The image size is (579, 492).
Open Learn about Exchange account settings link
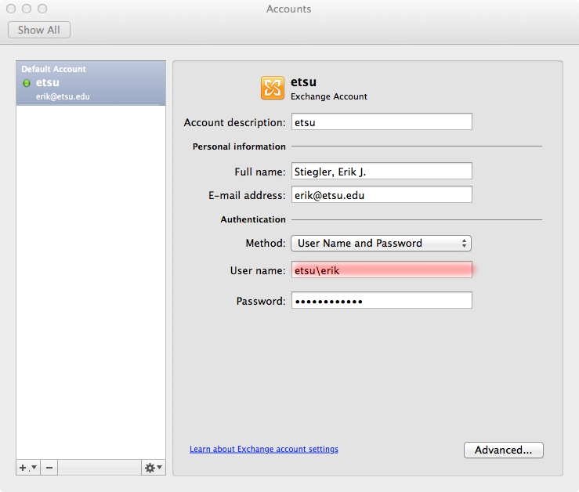(264, 449)
